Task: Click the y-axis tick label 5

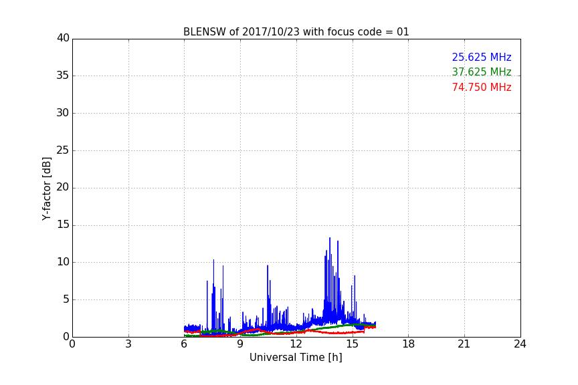Action: (66, 299)
